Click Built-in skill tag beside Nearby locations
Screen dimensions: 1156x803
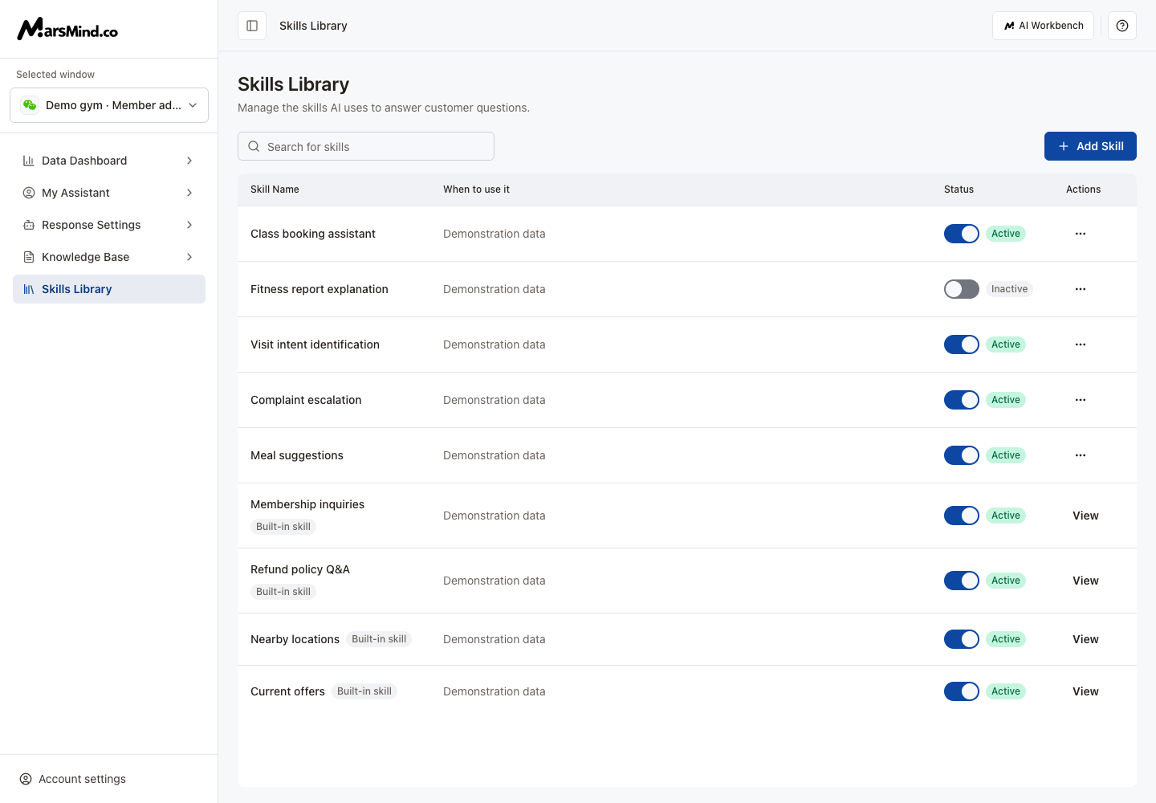tap(379, 639)
